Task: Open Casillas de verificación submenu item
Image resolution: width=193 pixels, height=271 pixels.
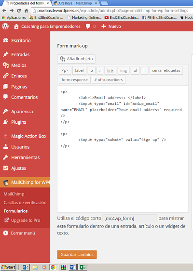Action: tap(25, 202)
